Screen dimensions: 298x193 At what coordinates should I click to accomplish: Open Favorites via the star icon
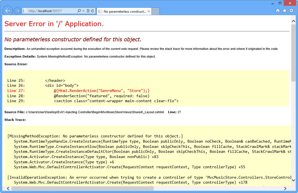pos(285,10)
